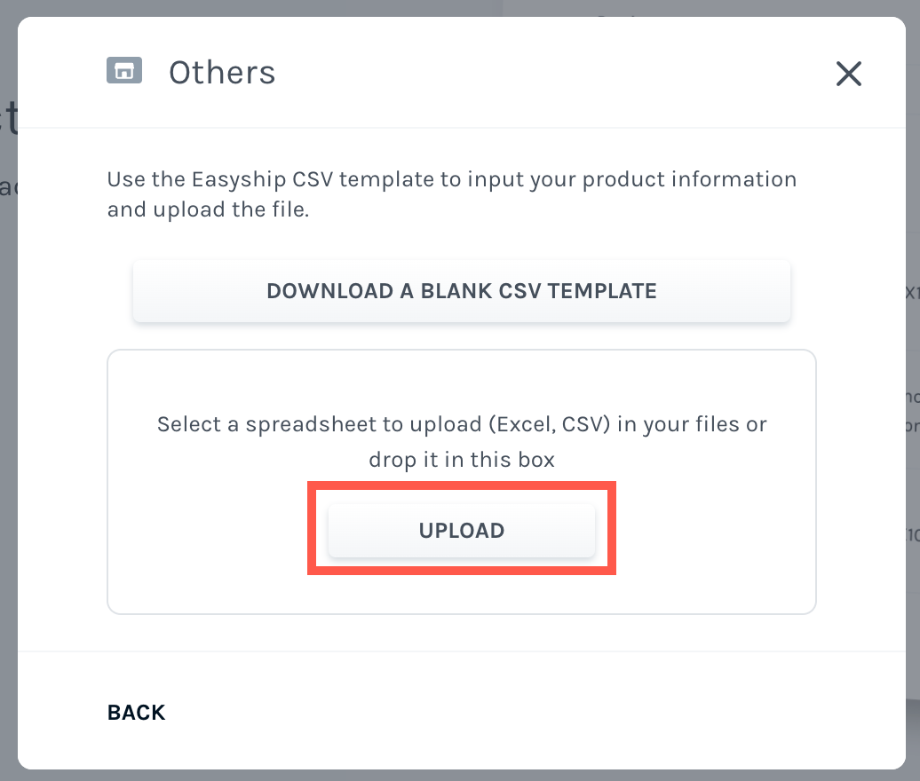This screenshot has width=920, height=781.
Task: Click the header area between Others and X
Action: (x=551, y=73)
